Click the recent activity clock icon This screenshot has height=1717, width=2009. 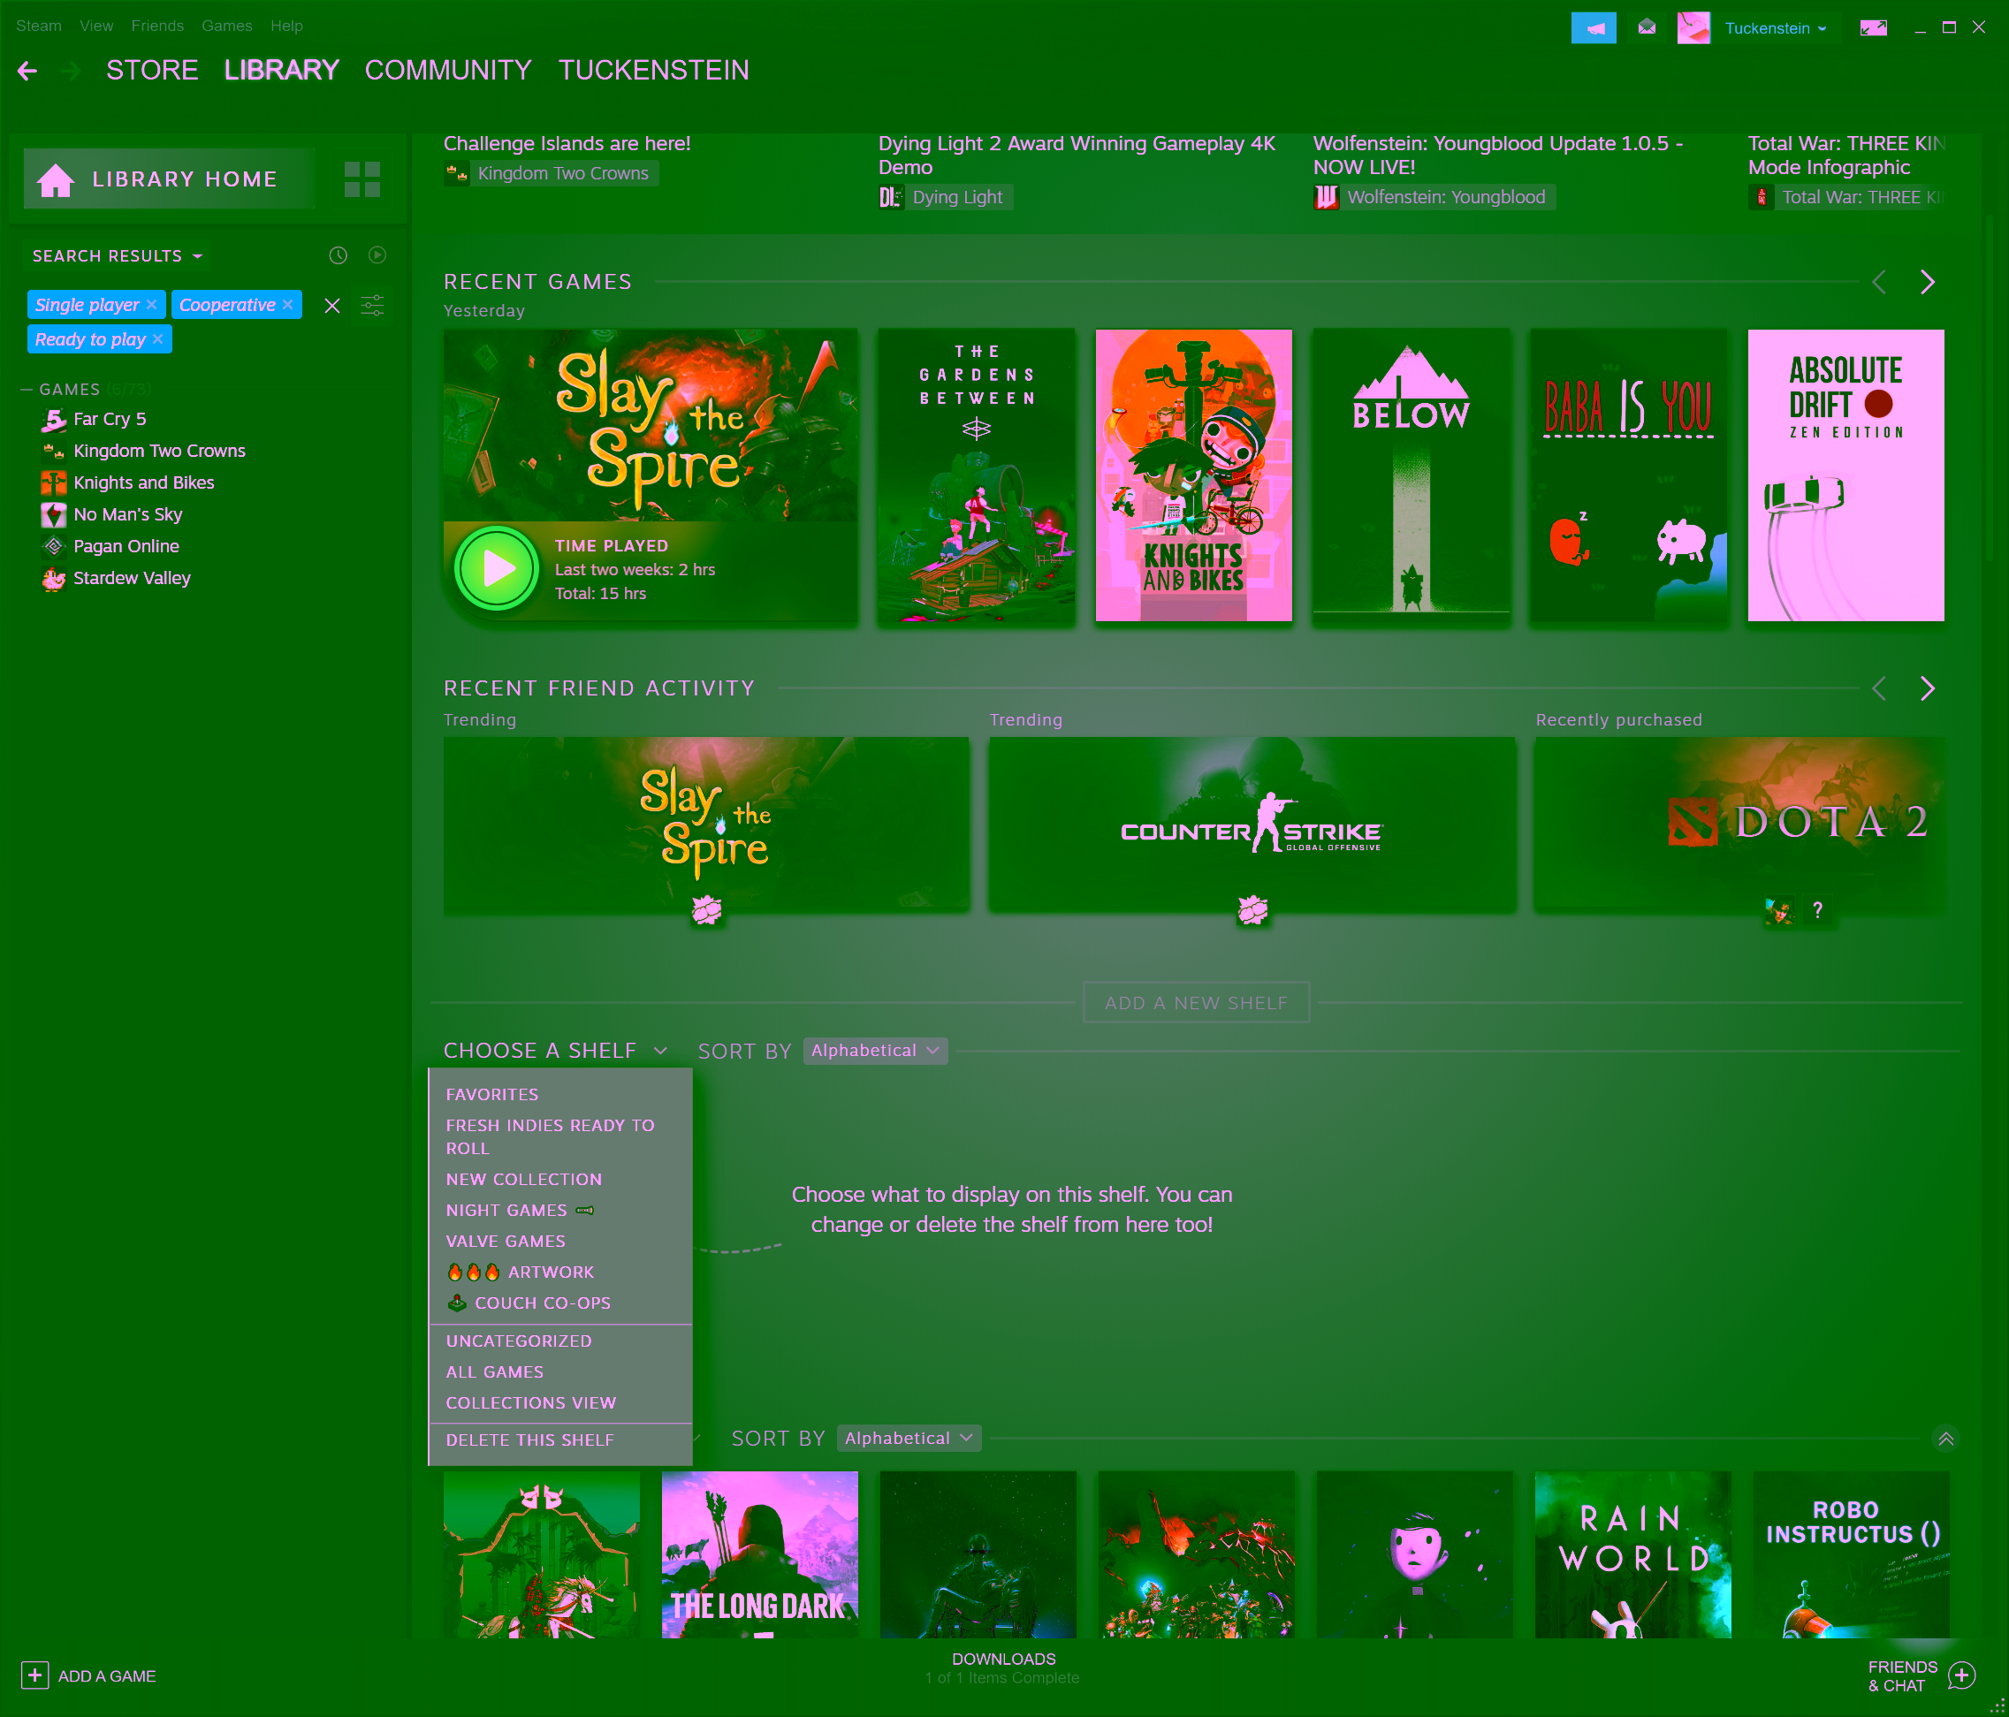338,256
